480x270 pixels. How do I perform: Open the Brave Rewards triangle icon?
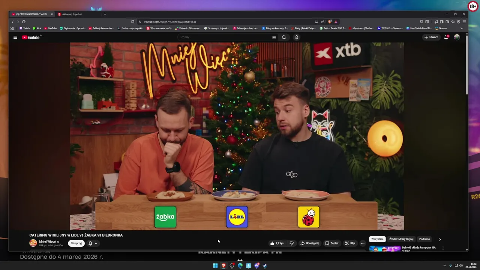[x=336, y=22]
